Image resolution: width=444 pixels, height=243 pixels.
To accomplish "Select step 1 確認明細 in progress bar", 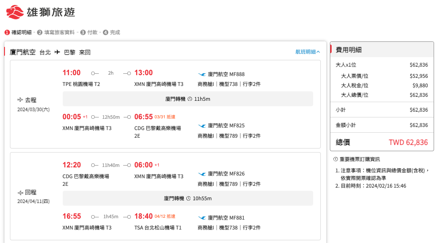I will click(18, 32).
